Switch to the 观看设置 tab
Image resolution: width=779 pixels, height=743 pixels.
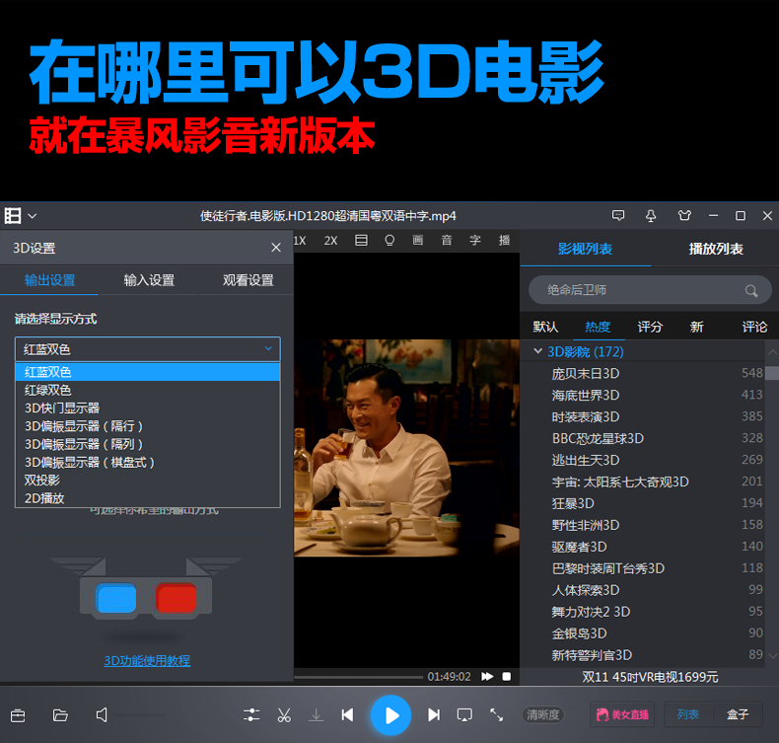pyautogui.click(x=248, y=280)
